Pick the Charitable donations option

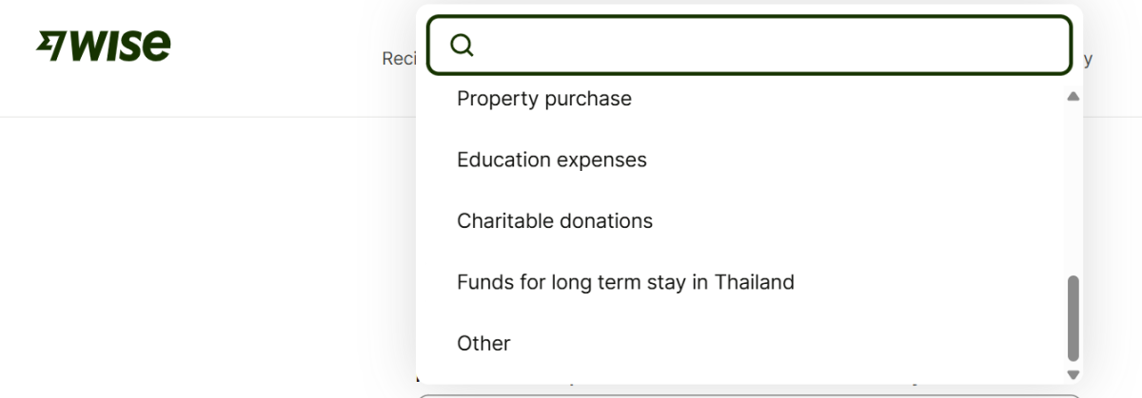555,221
